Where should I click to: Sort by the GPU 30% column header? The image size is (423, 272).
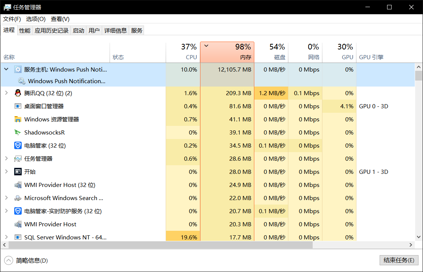tap(339, 52)
